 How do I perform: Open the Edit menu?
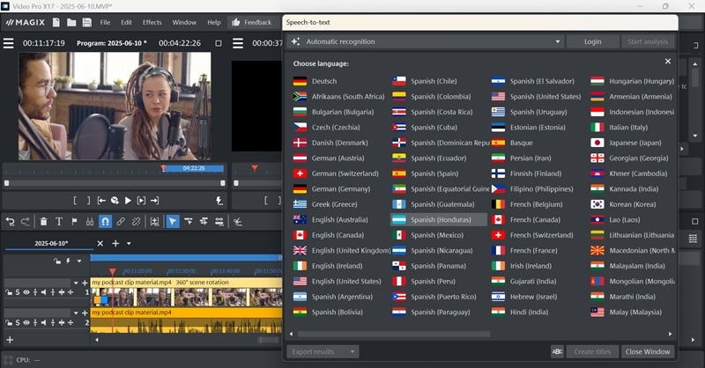[x=126, y=23]
